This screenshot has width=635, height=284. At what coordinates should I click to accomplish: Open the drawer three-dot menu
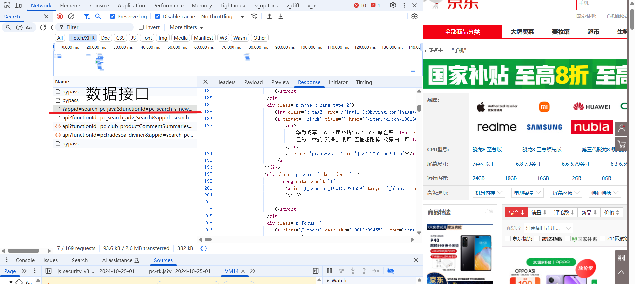pos(7,260)
